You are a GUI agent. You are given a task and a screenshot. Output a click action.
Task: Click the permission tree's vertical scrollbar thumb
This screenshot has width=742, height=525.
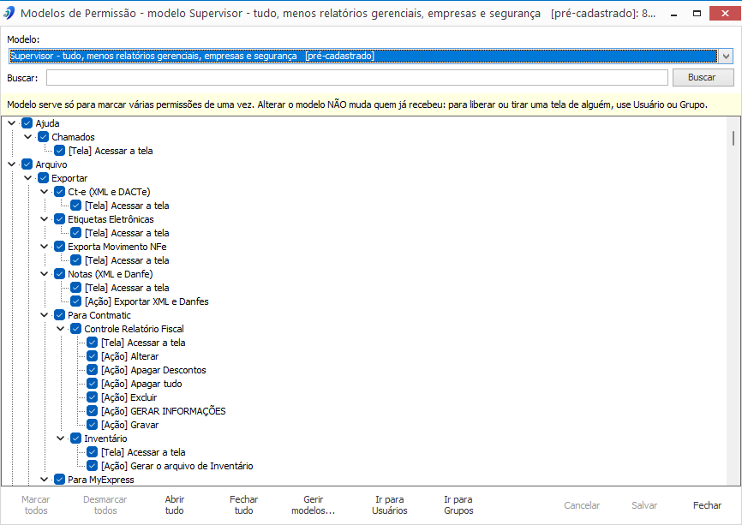[733, 139]
